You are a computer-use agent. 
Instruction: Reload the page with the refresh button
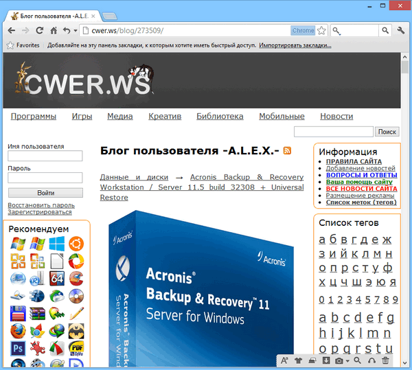tap(40, 30)
